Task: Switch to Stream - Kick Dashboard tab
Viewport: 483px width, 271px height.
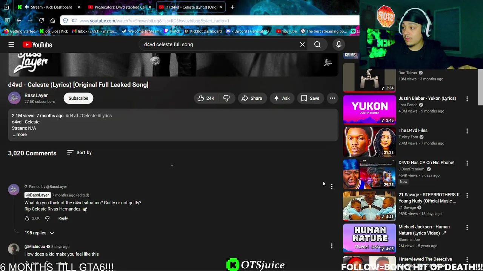Action: click(x=49, y=7)
